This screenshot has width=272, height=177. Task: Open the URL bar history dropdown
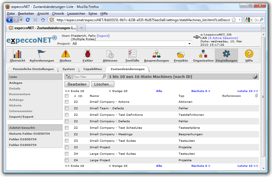pos(239,20)
